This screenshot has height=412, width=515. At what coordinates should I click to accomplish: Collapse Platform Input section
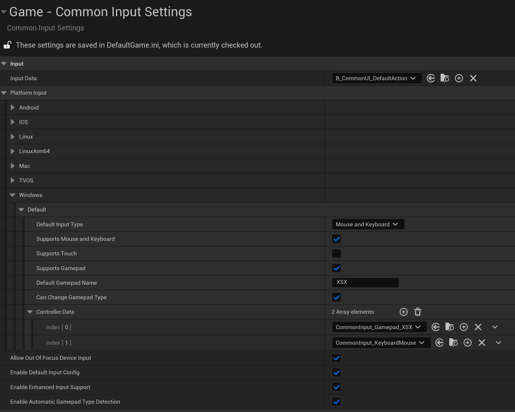click(4, 93)
